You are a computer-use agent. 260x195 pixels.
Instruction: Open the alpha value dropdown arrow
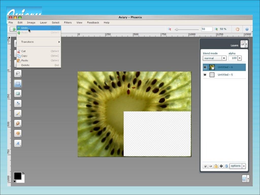coord(240,58)
